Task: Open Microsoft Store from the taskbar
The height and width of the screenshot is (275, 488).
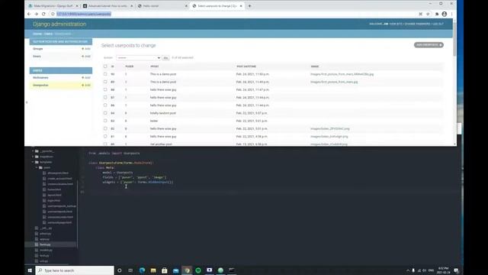Action: click(x=165, y=270)
